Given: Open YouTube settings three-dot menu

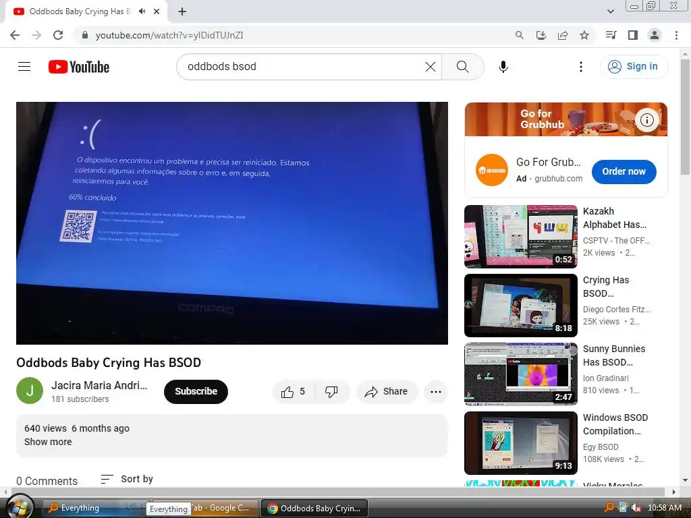Looking at the screenshot, I should (x=581, y=67).
